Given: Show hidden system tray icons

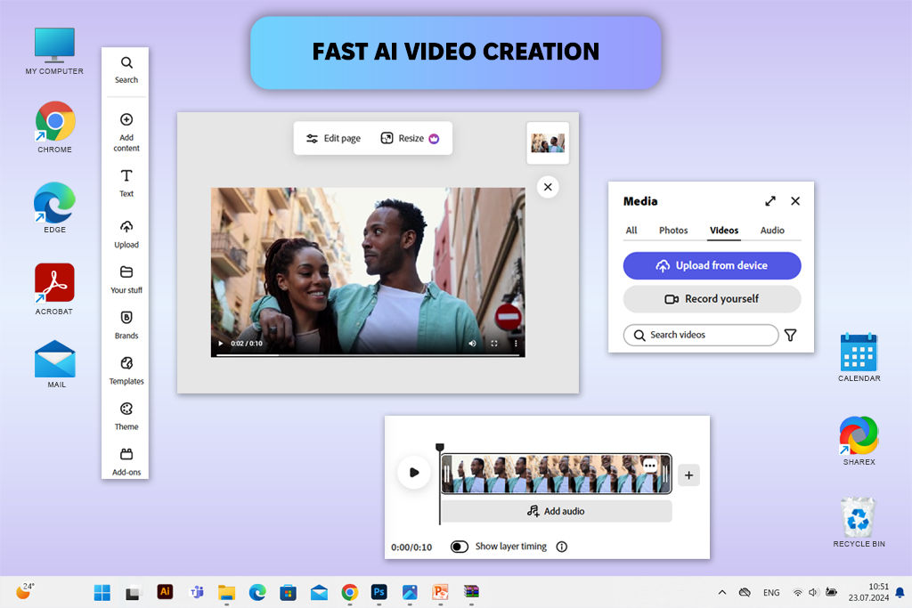Looking at the screenshot, I should pos(721,592).
